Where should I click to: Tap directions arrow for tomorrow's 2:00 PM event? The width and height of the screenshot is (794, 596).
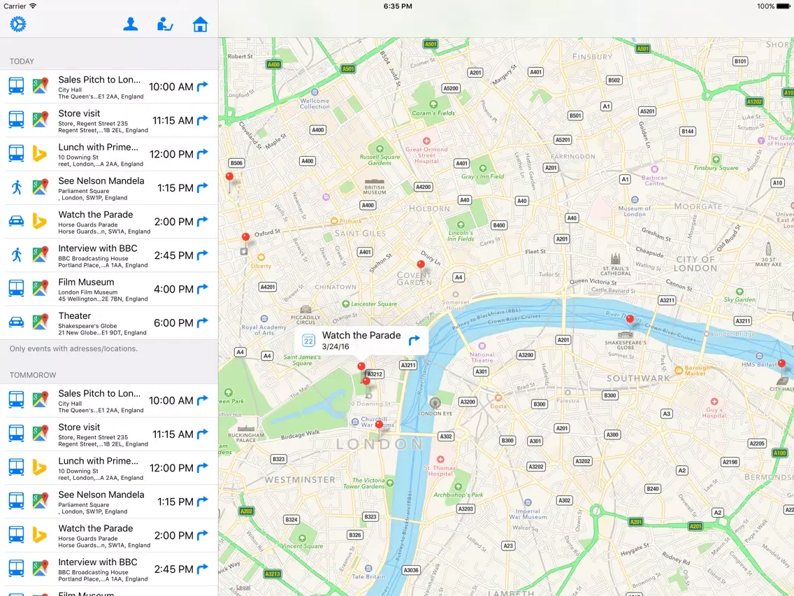[203, 535]
